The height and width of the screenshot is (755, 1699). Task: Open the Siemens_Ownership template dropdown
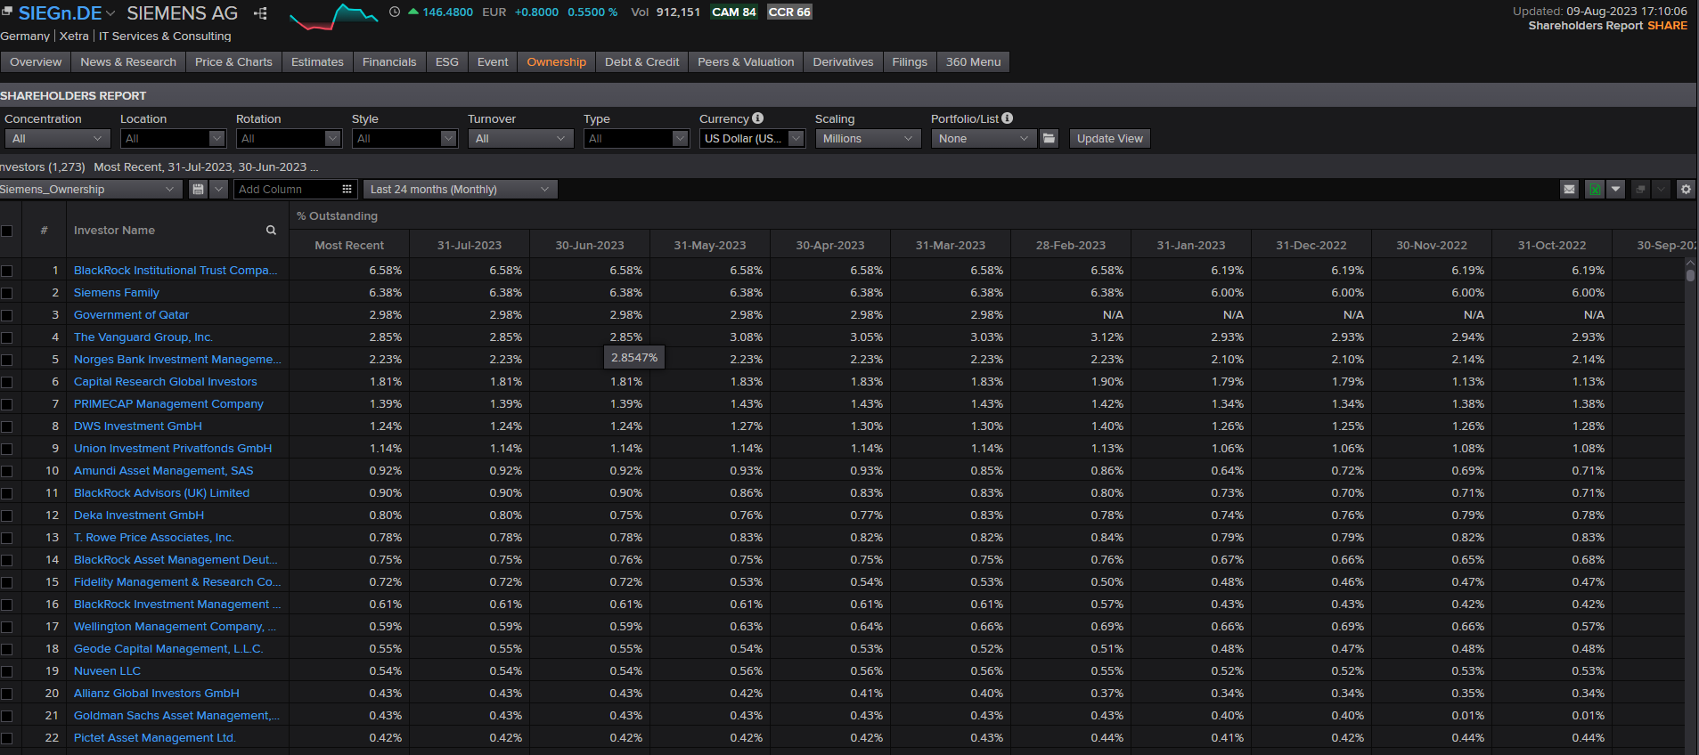tap(90, 189)
